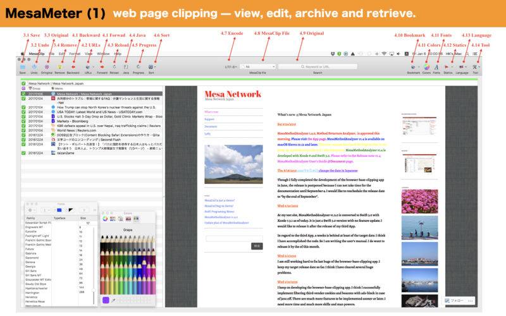Open the MesaClip File dropdown
Image resolution: width=506 pixels, height=316 pixels.
click(258, 67)
